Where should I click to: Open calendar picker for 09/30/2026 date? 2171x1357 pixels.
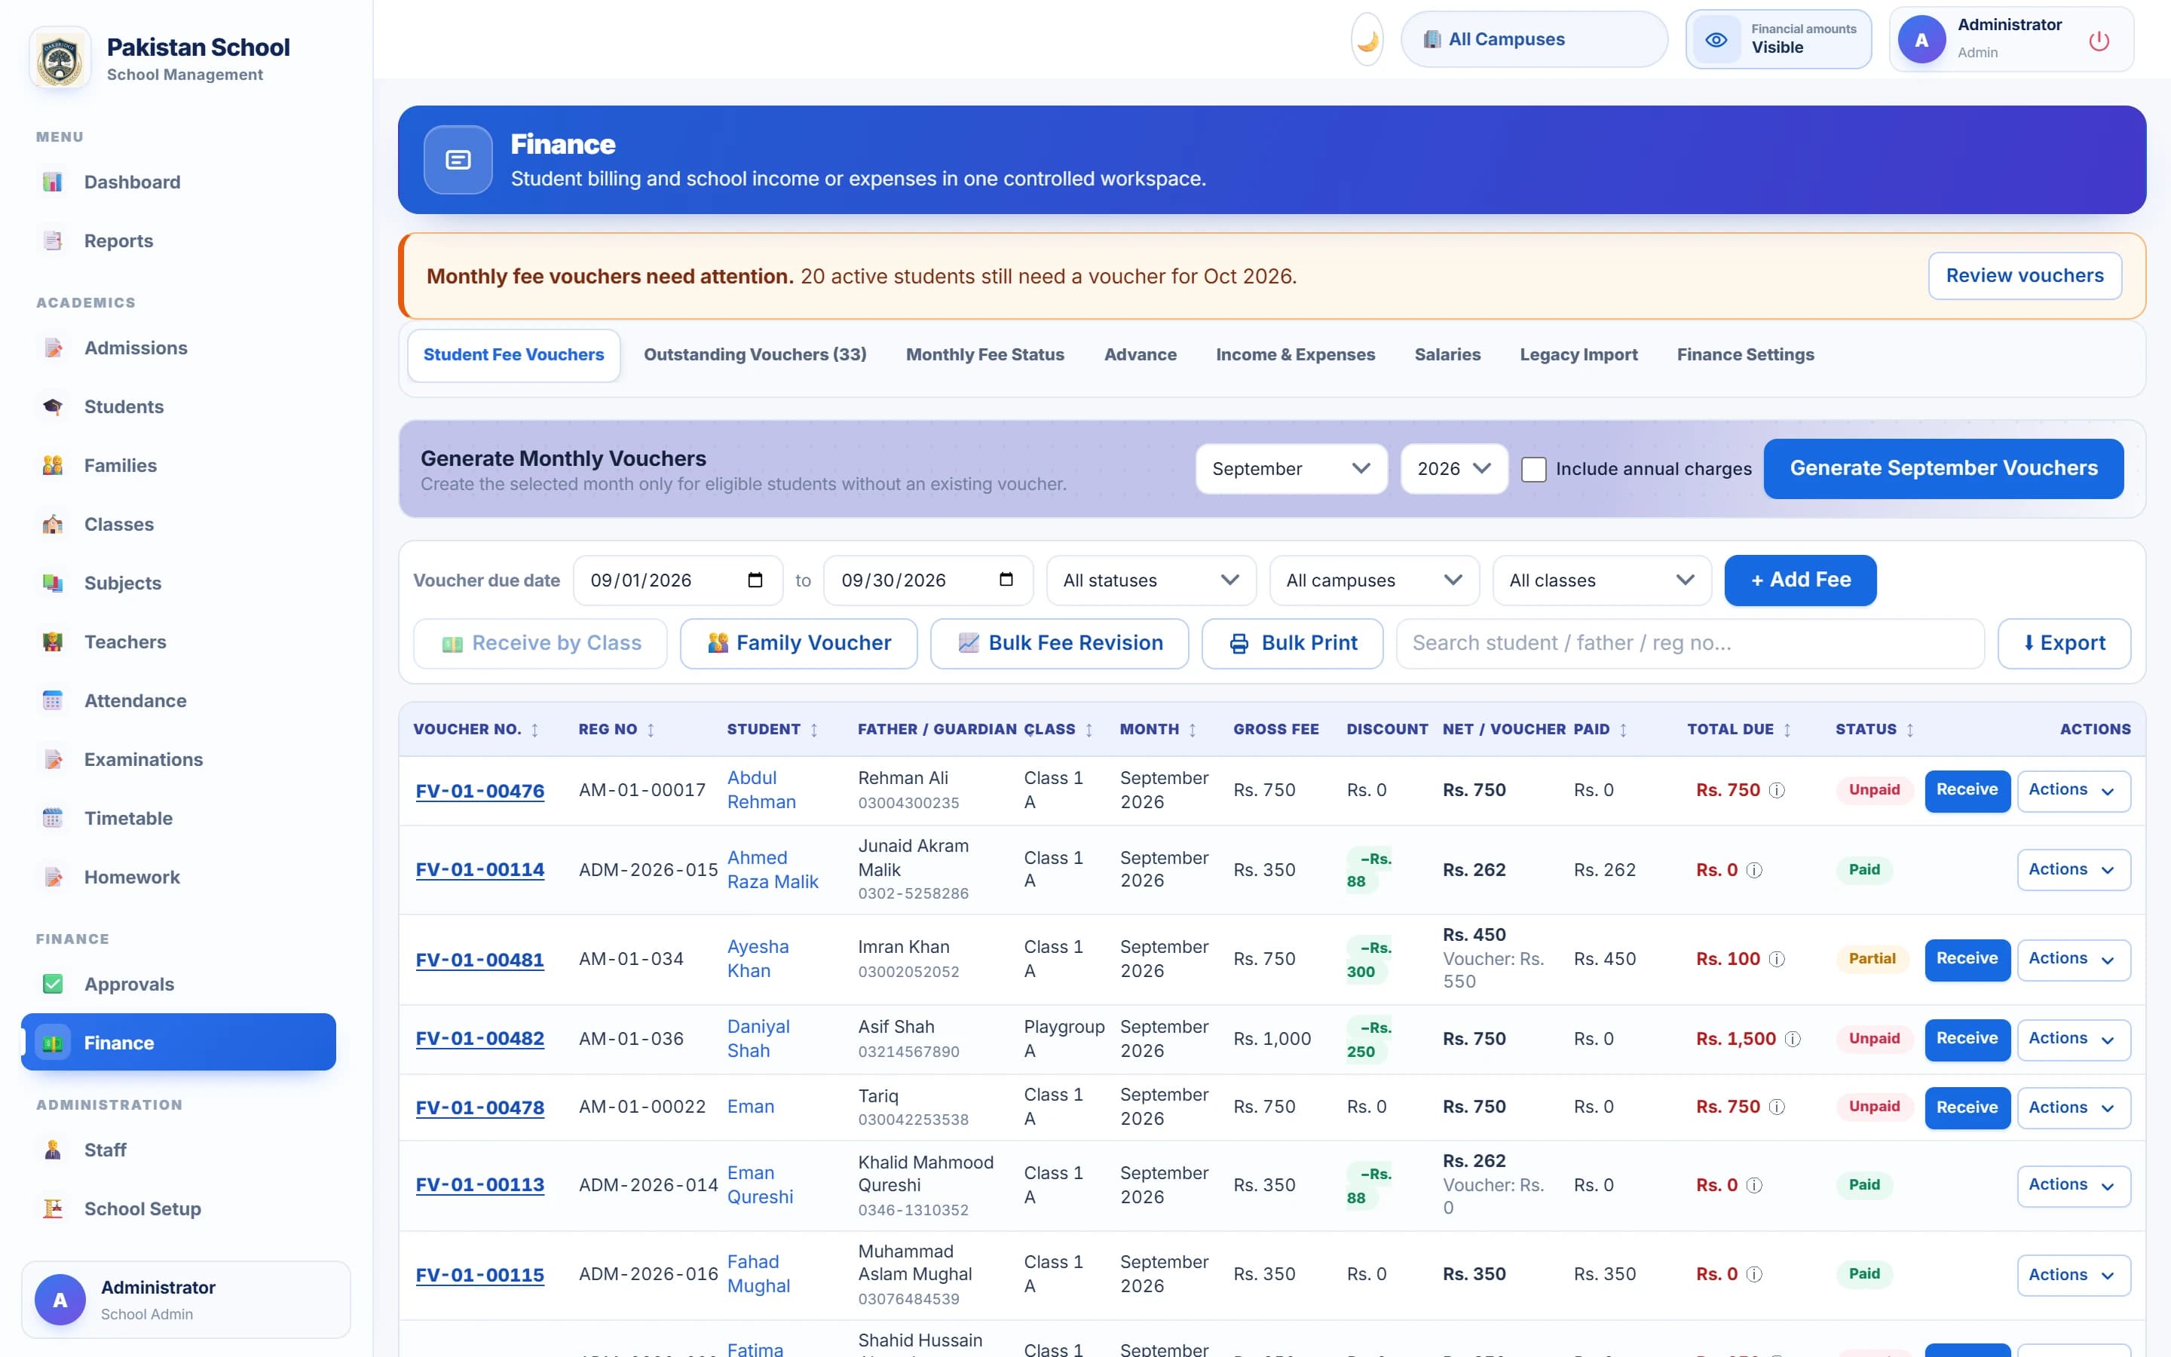pos(1006,580)
